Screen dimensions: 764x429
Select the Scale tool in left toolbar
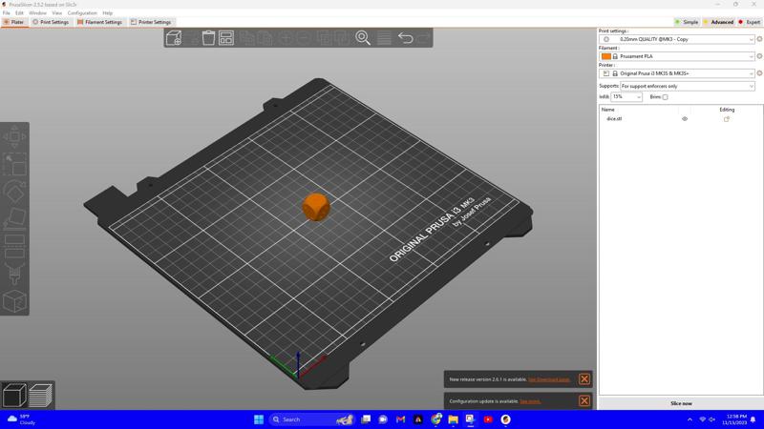pos(14,164)
